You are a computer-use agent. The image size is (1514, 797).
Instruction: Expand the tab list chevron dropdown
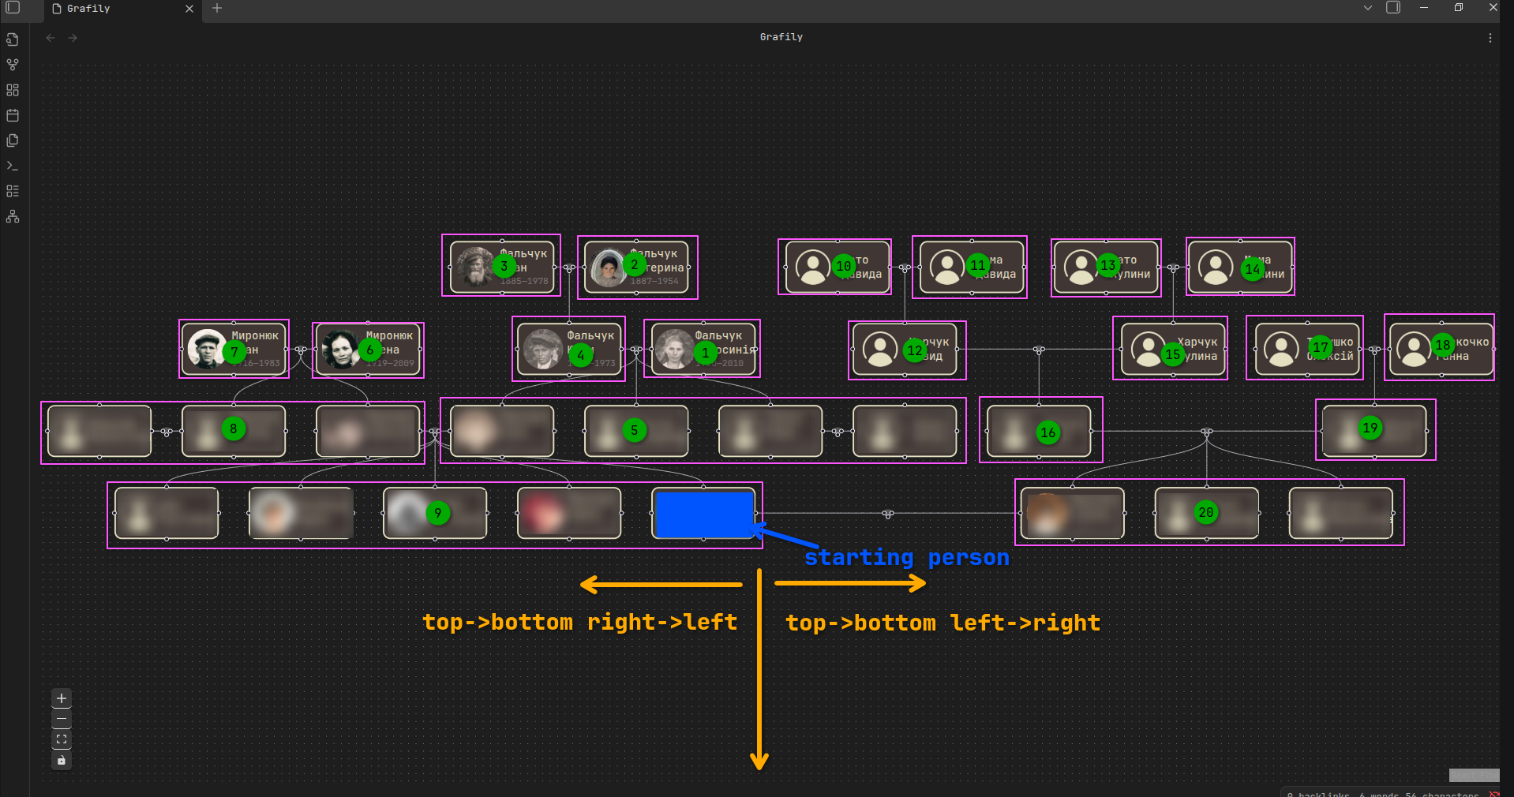[x=1368, y=8]
